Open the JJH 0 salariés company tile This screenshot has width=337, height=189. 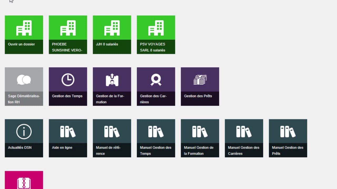tap(112, 35)
